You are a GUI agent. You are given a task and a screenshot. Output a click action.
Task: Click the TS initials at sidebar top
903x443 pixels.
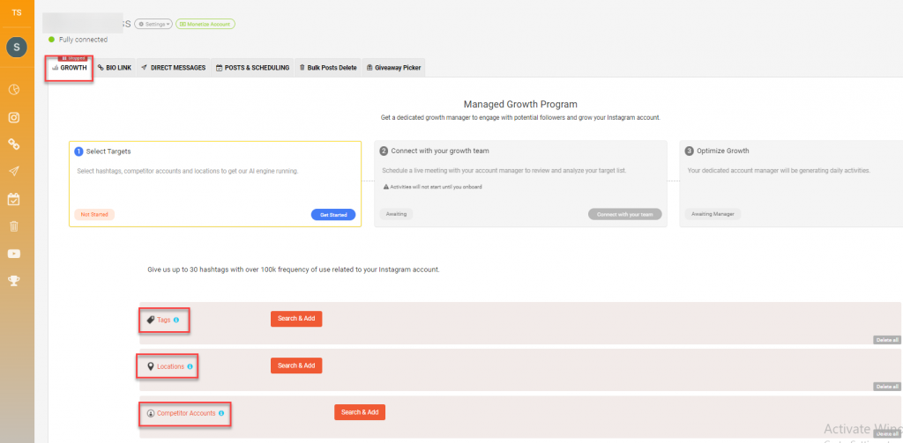click(17, 12)
